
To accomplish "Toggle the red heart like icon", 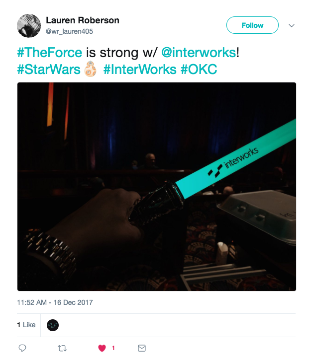I will tap(102, 348).
